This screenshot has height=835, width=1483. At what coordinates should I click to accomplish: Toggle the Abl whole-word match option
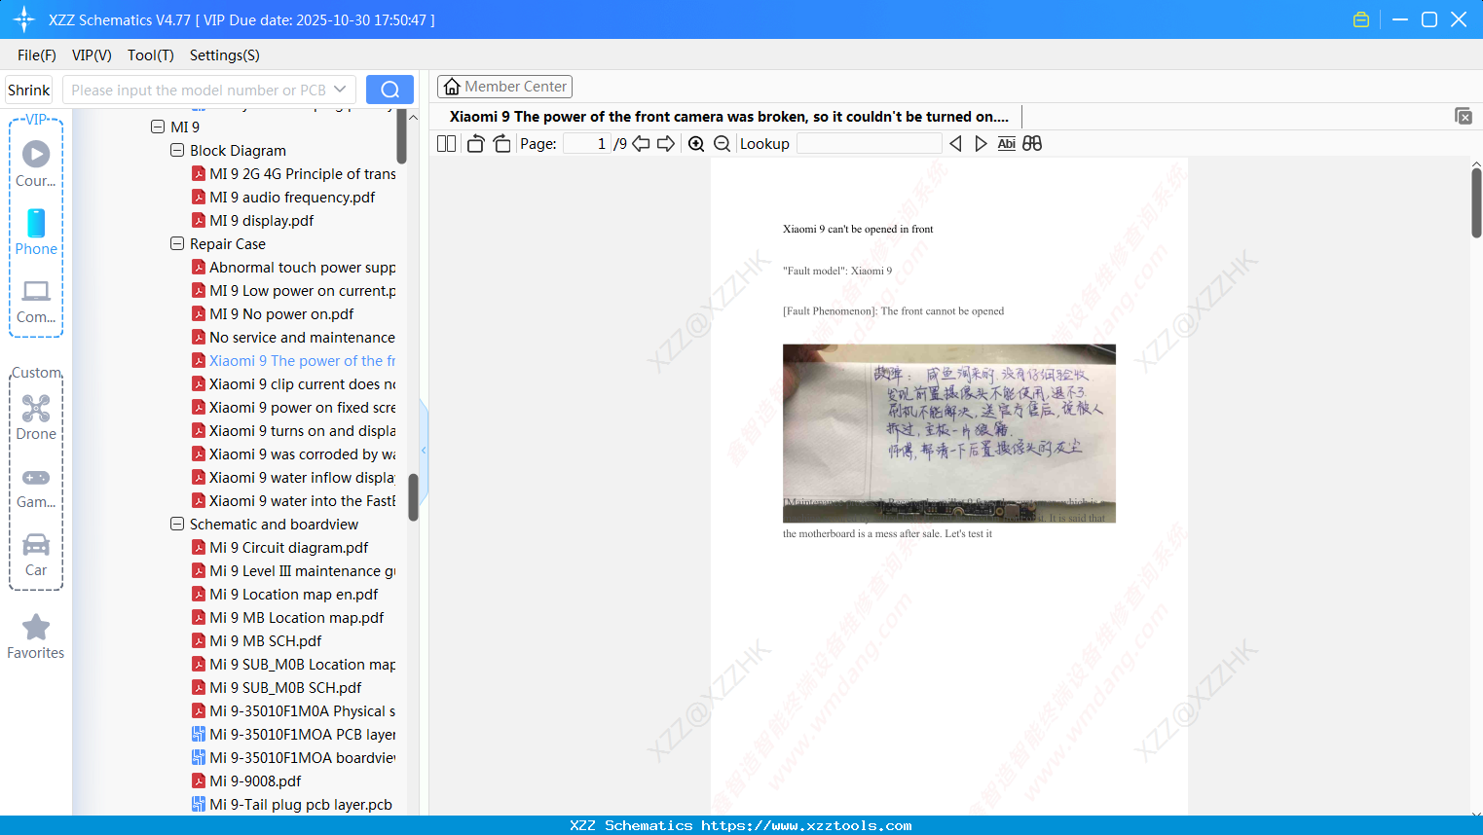coord(1007,144)
